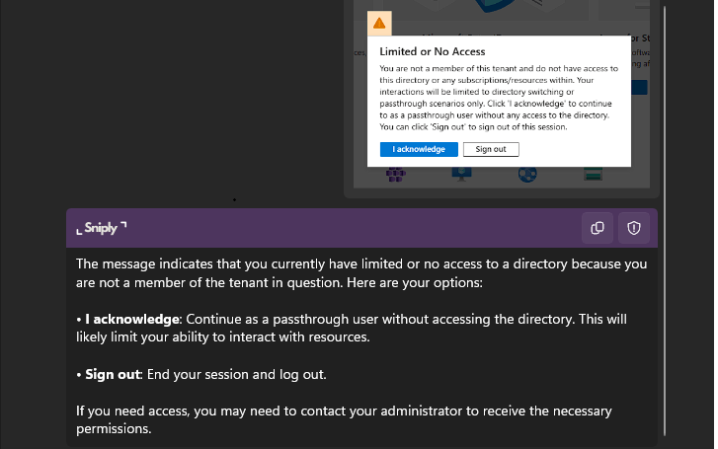Click the orange warning triangle icon

[x=379, y=24]
